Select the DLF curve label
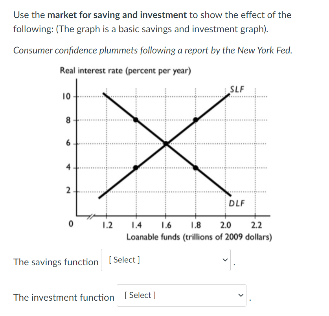The width and height of the screenshot is (329, 316). (236, 204)
